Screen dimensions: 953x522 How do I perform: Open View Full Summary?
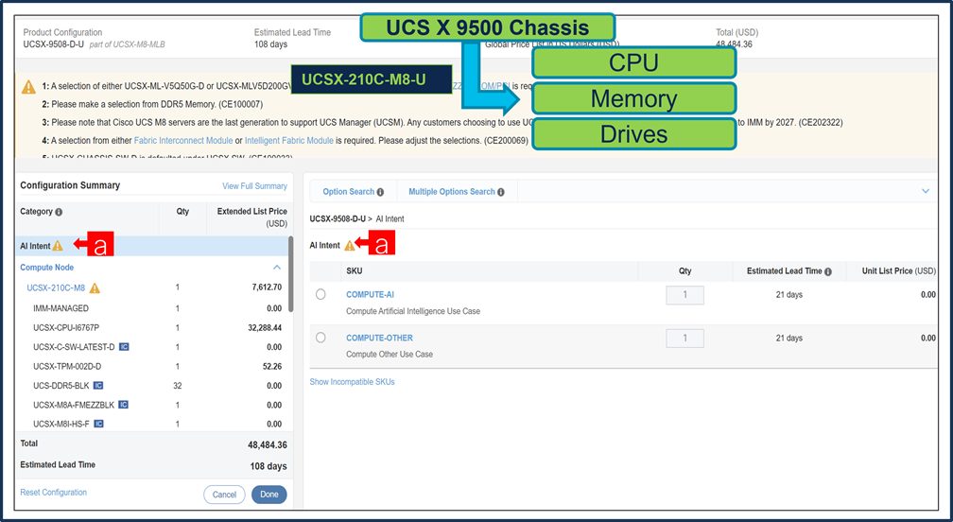pyautogui.click(x=254, y=186)
